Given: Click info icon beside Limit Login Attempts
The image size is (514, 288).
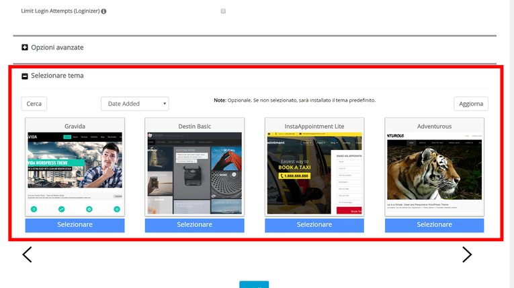Looking at the screenshot, I should click(103, 11).
